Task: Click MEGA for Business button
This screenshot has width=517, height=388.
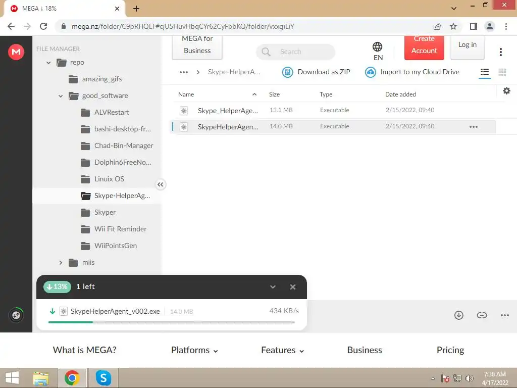Action: [197, 47]
